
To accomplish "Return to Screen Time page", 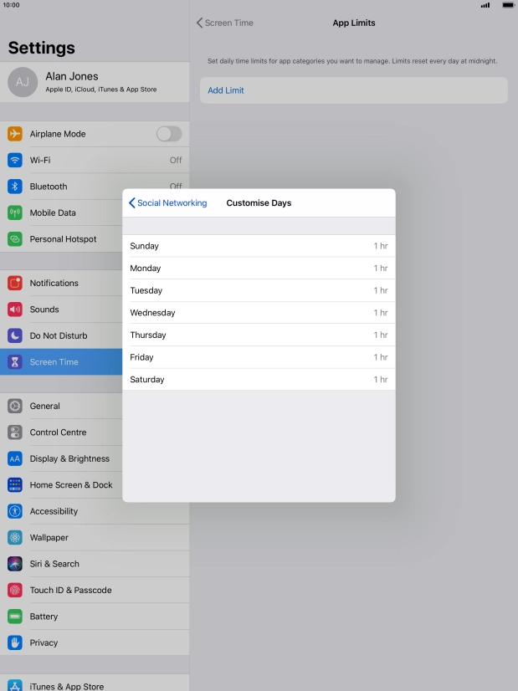I will 224,23.
